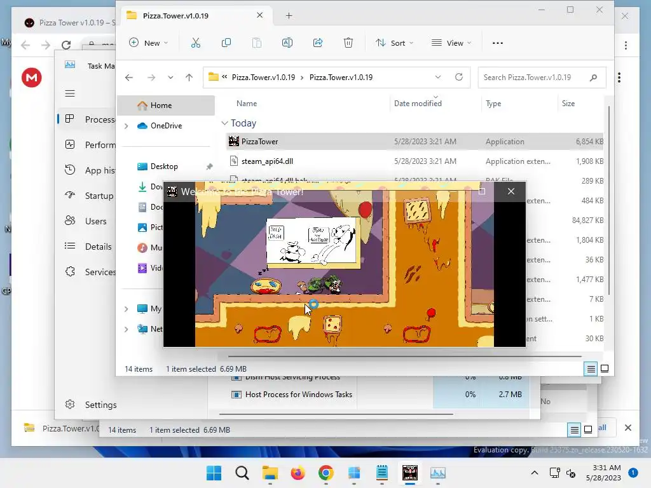This screenshot has width=651, height=488.
Task: Maximize the Pizza Tower game window
Action: pyautogui.click(x=482, y=191)
